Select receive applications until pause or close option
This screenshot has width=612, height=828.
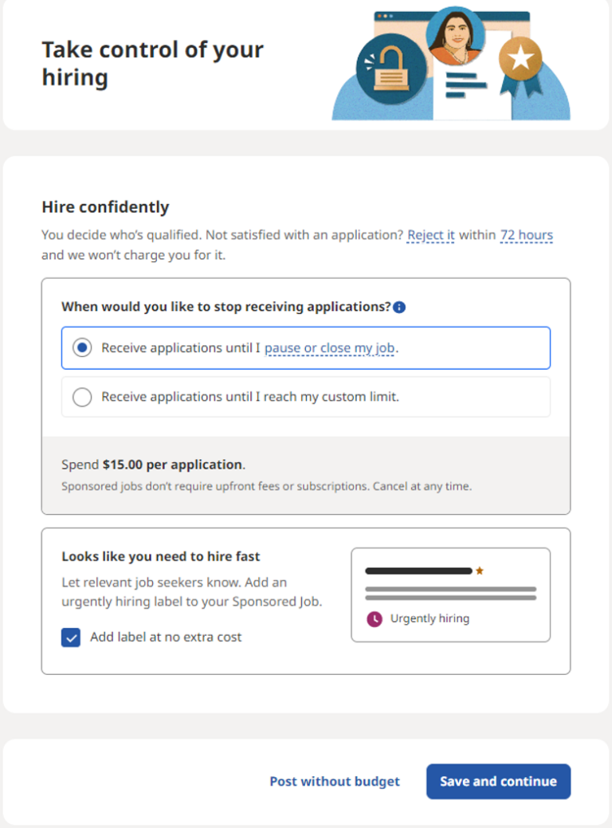coord(82,348)
